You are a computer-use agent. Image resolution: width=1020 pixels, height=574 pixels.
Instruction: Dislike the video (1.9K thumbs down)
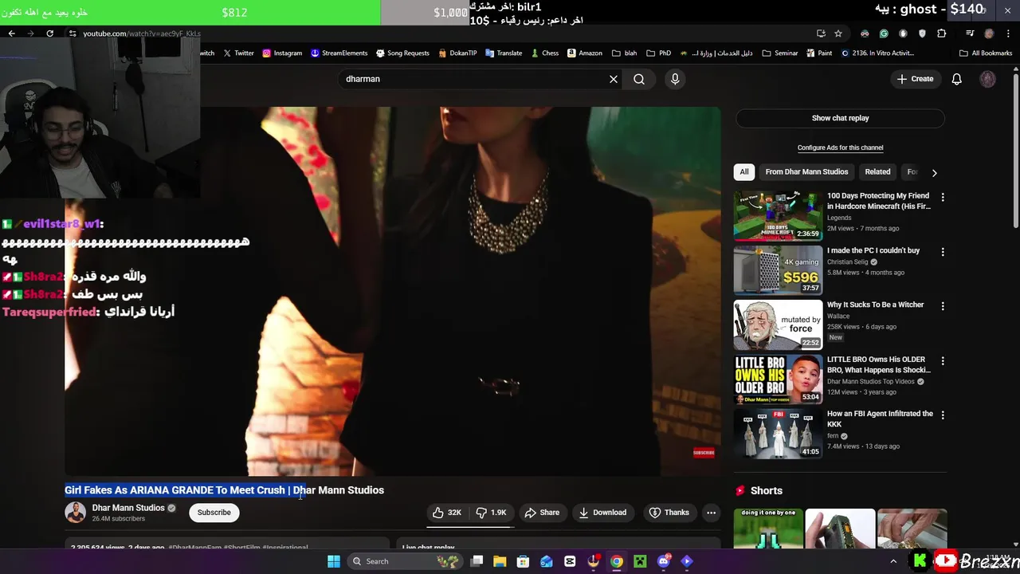tap(491, 513)
